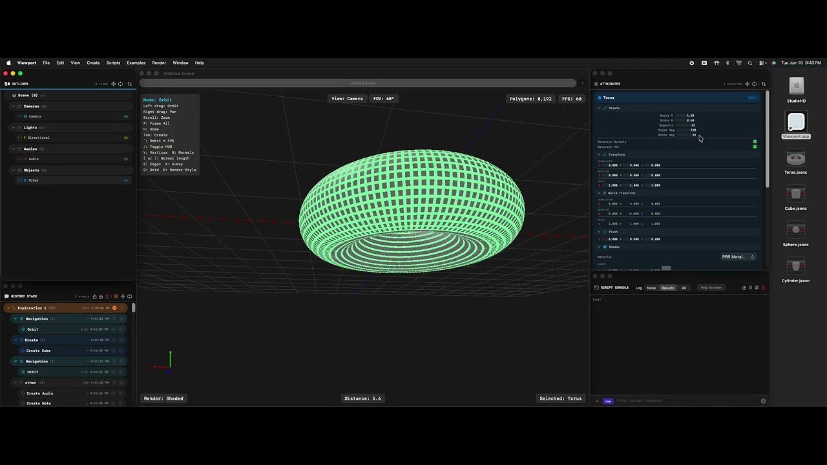Screen dimensions: 827x465
Task: Click the Attributes panel vertical scrollbar
Action: click(768, 139)
